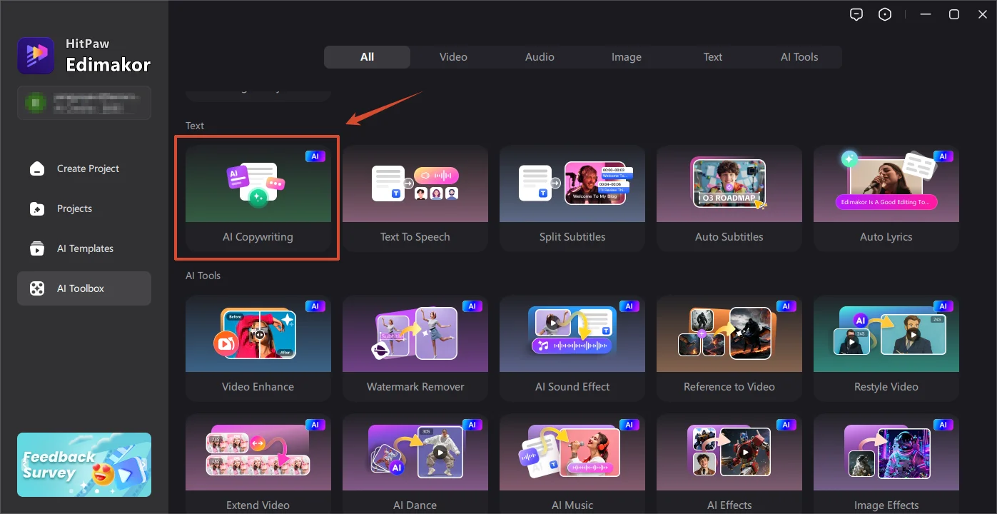This screenshot has width=997, height=514.
Task: Go to Create Project in sidebar
Action: [x=84, y=168]
